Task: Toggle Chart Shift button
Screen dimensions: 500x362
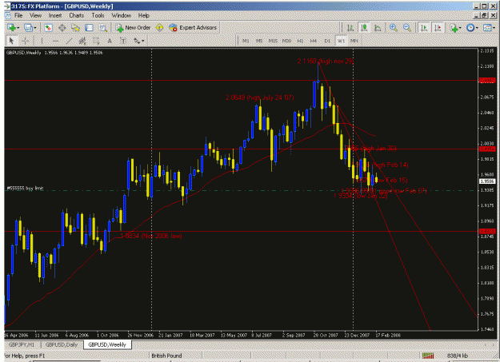Action: click(x=438, y=28)
